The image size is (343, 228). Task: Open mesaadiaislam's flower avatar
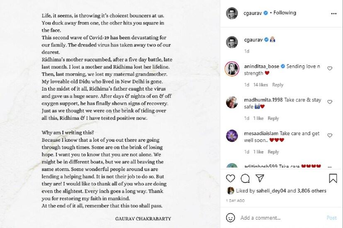tap(232, 135)
